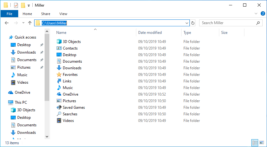This screenshot has width=267, height=147.
Task: Open the address bar history dropdown
Action: [x=187, y=23]
